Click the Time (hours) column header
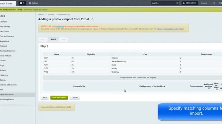The image size is (222, 124). 206,54
